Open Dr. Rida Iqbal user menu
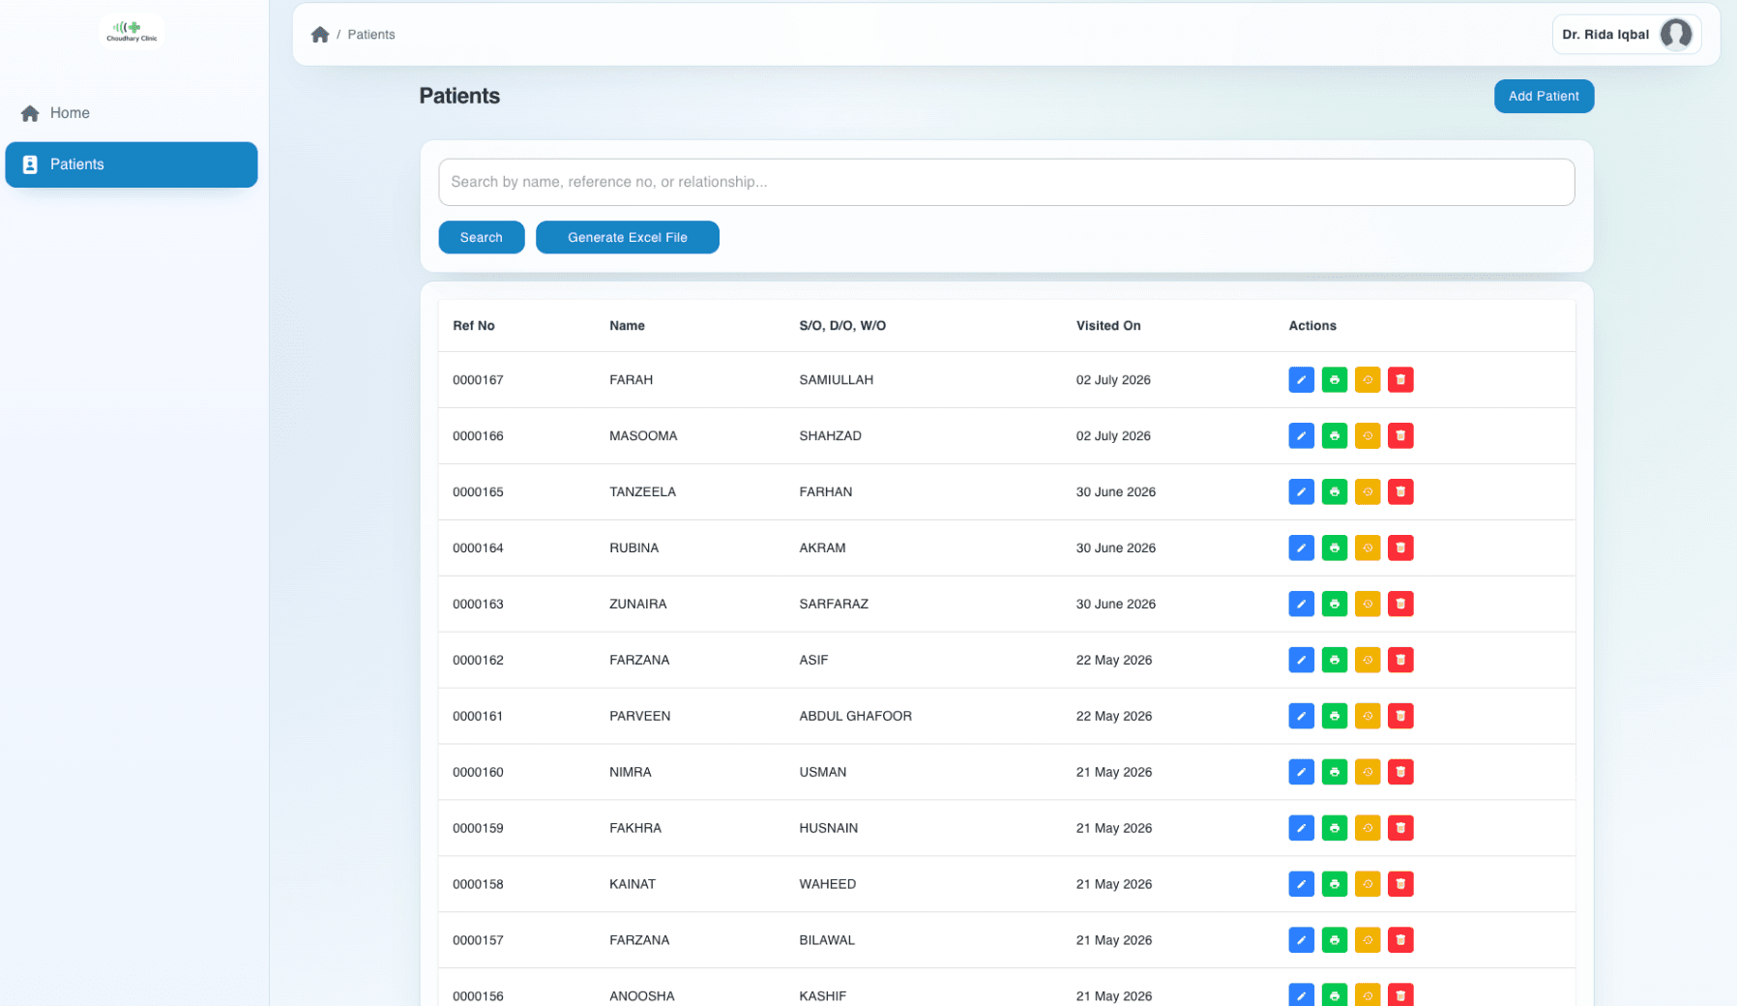1737x1006 pixels. (1626, 35)
